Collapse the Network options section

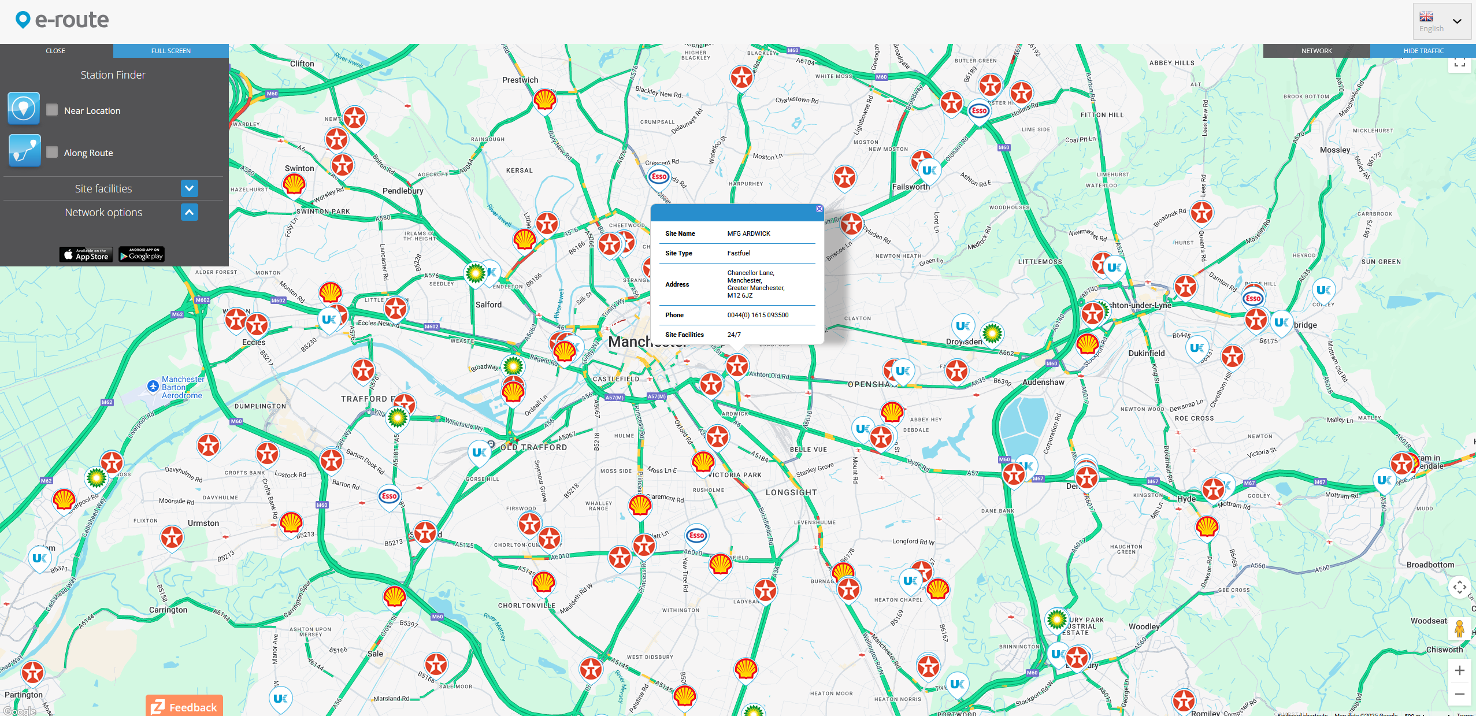coord(189,212)
